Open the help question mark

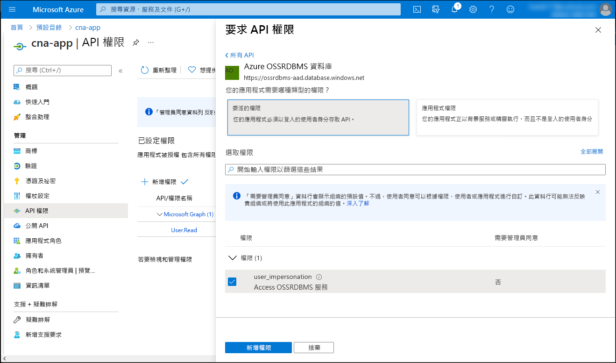tap(492, 9)
